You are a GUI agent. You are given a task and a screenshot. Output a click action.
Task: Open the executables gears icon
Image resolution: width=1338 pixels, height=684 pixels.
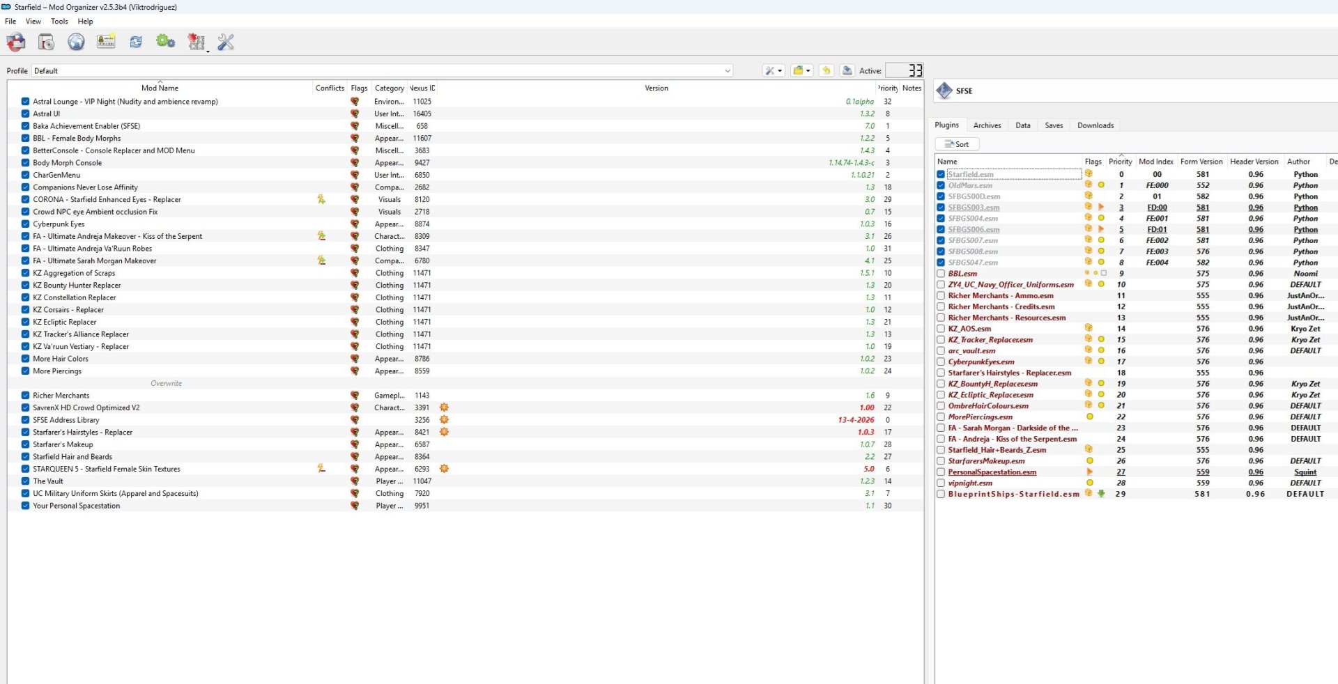coord(166,42)
